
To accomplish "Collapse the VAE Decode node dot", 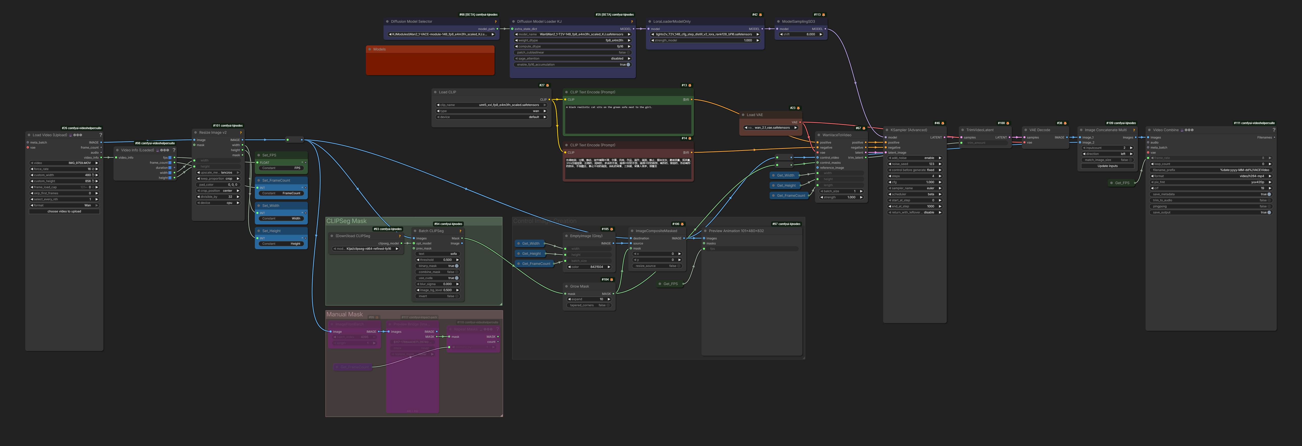I will pos(1026,130).
